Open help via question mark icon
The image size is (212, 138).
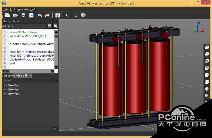[58, 15]
